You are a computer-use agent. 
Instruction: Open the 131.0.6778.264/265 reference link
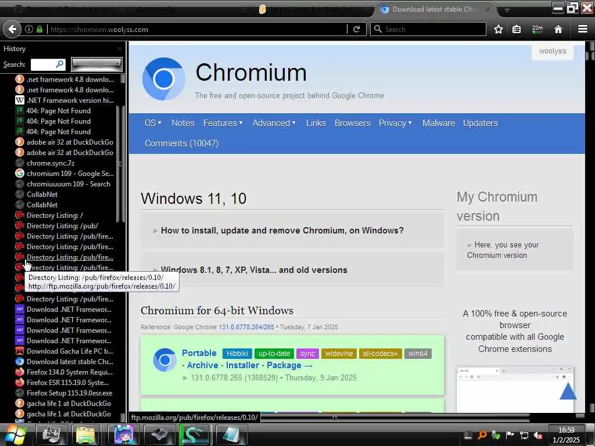(246, 327)
